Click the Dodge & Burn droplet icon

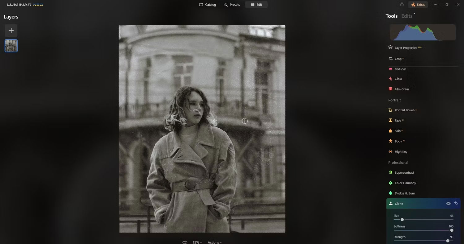(x=390, y=193)
